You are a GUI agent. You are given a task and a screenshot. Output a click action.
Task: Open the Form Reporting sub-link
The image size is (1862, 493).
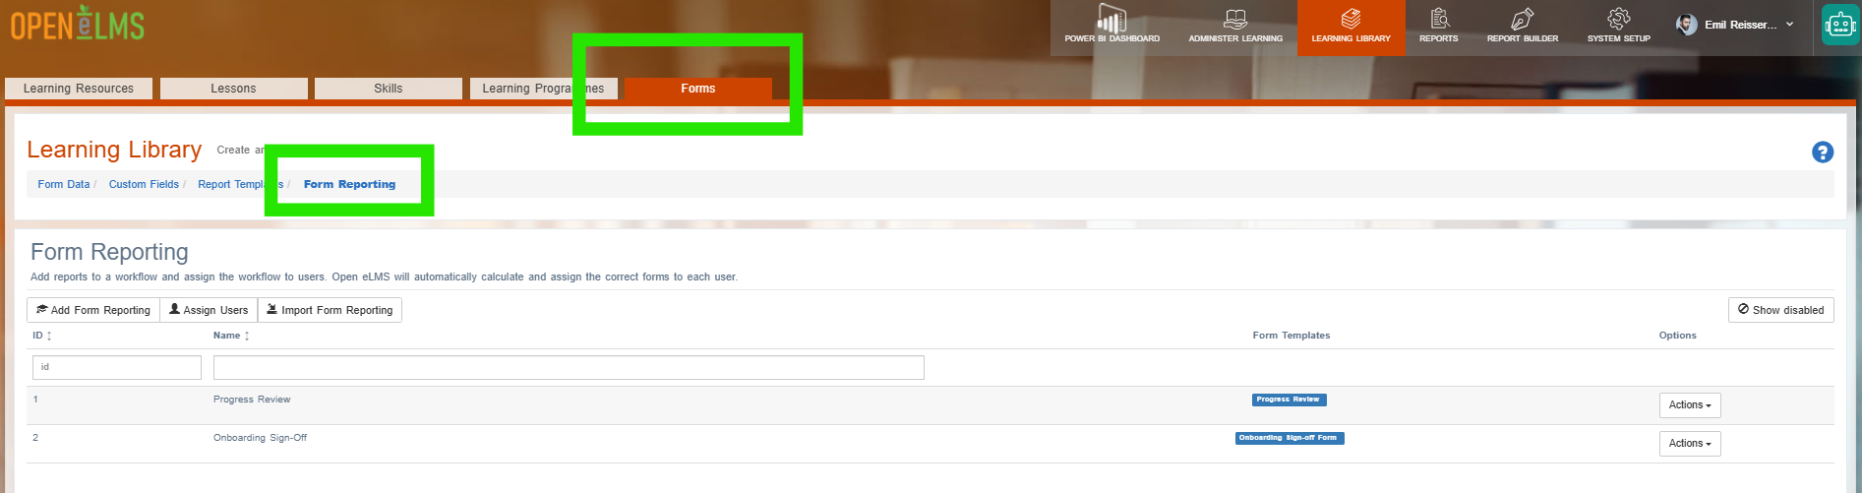[349, 184]
